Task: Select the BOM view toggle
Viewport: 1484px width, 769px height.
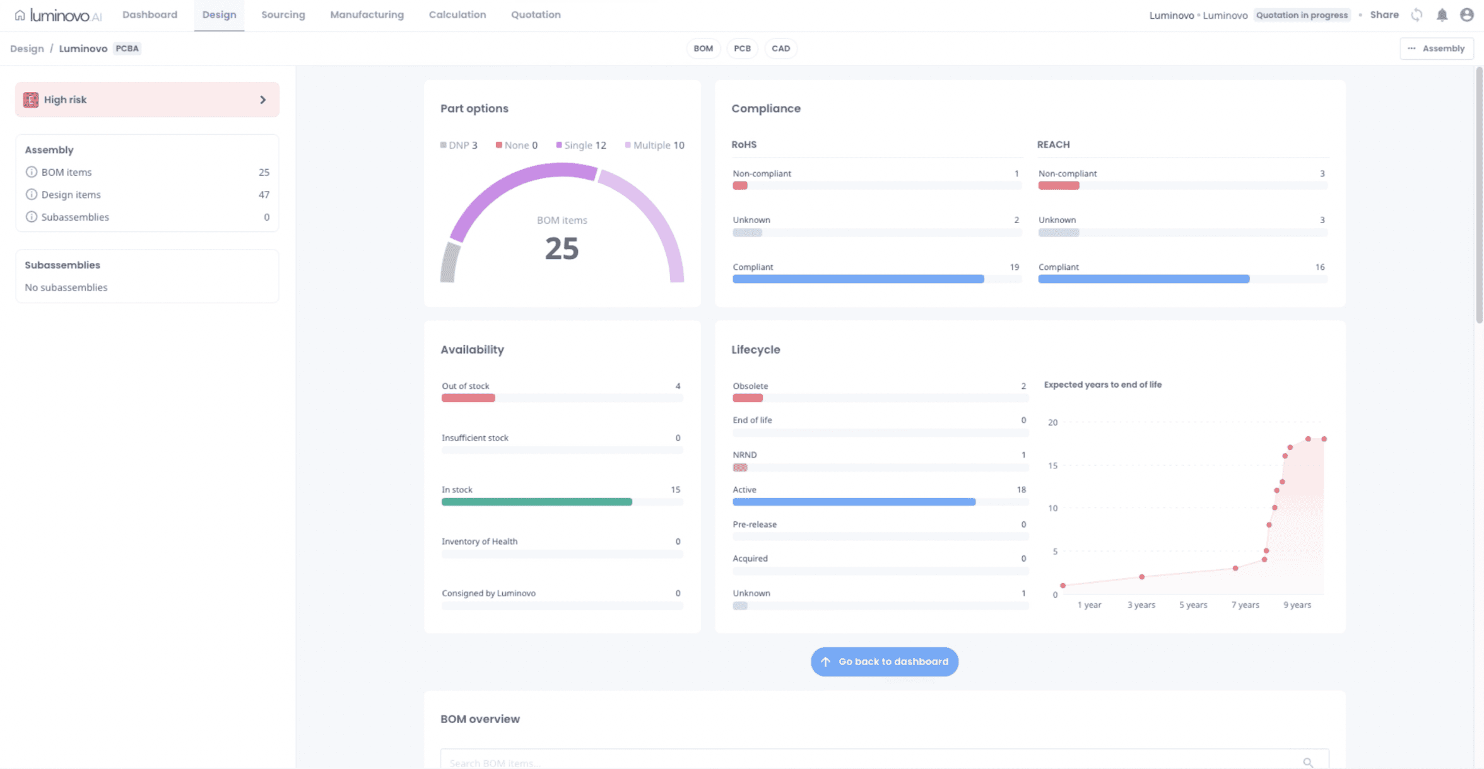Action: [704, 49]
